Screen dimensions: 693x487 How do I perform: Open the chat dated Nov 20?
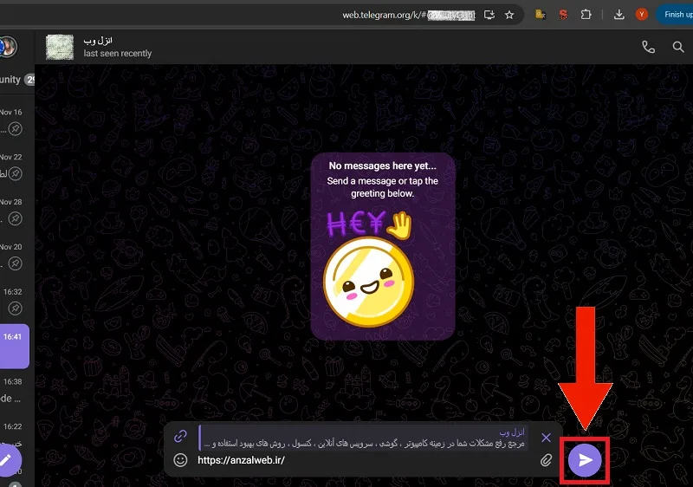coord(15,256)
